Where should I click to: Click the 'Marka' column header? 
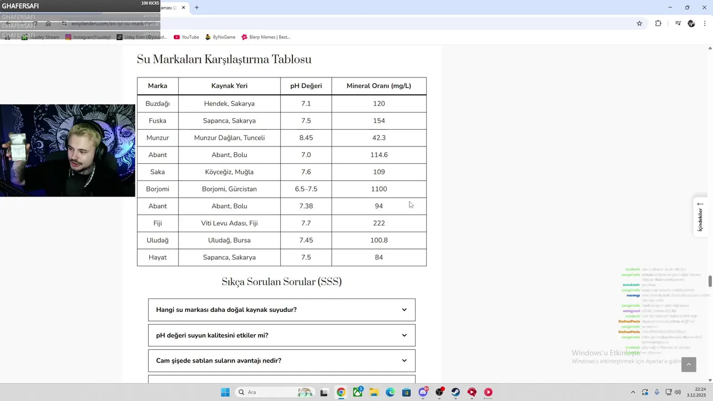click(x=158, y=86)
